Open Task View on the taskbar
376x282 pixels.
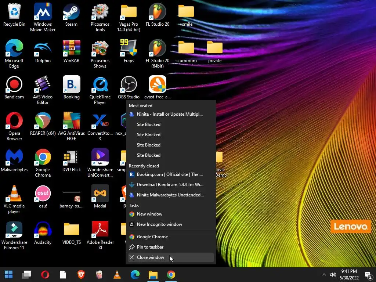click(26, 275)
